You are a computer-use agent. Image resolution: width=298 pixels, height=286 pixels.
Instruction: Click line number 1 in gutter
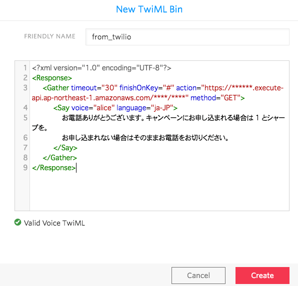[x=25, y=68]
